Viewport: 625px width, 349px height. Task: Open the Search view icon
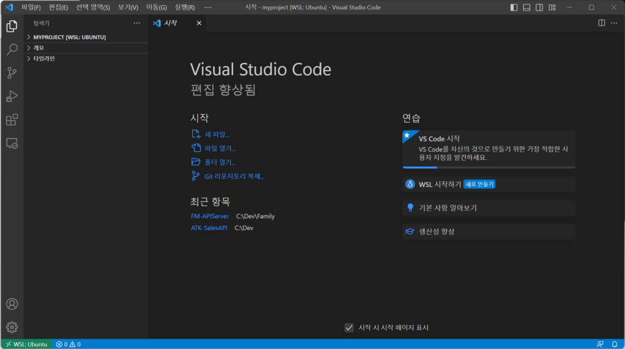12,49
